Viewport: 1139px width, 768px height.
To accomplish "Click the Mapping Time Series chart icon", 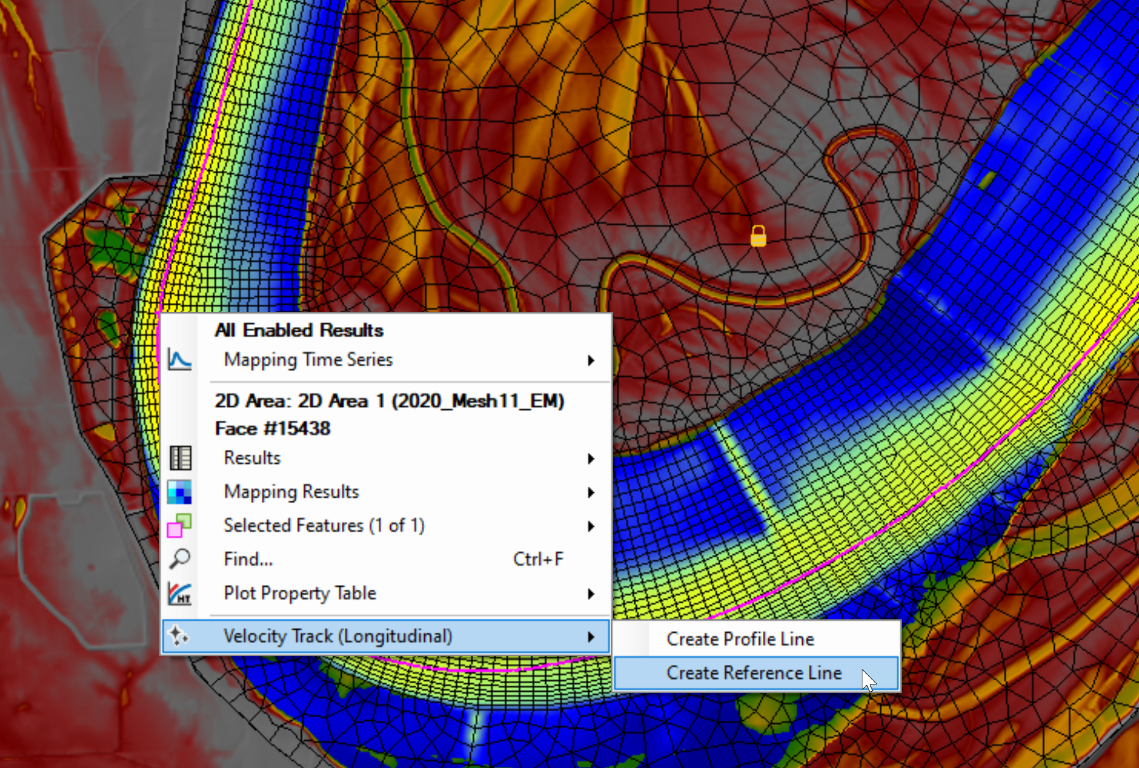I will point(179,359).
